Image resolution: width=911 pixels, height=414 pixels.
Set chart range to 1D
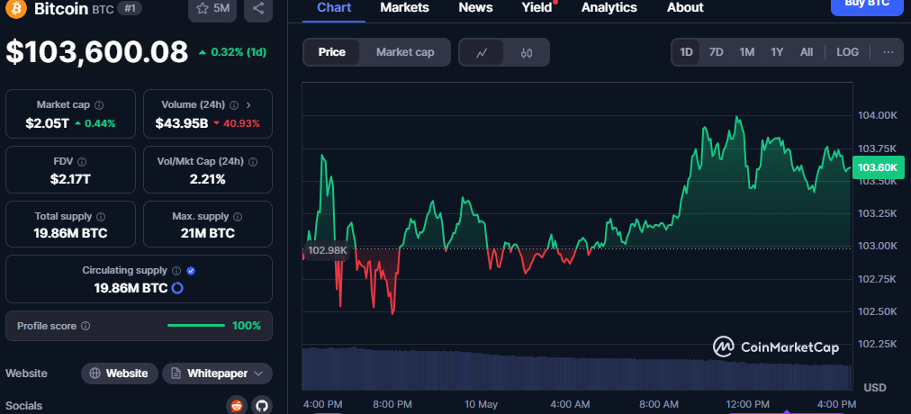click(x=686, y=52)
